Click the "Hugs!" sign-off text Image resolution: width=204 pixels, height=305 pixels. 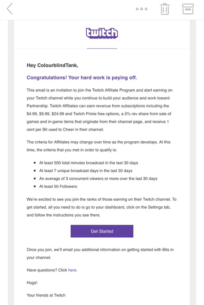coord(32,283)
